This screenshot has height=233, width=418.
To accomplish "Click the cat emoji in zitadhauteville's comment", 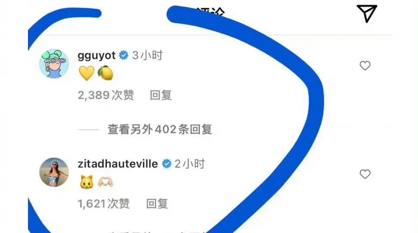I will 86,182.
